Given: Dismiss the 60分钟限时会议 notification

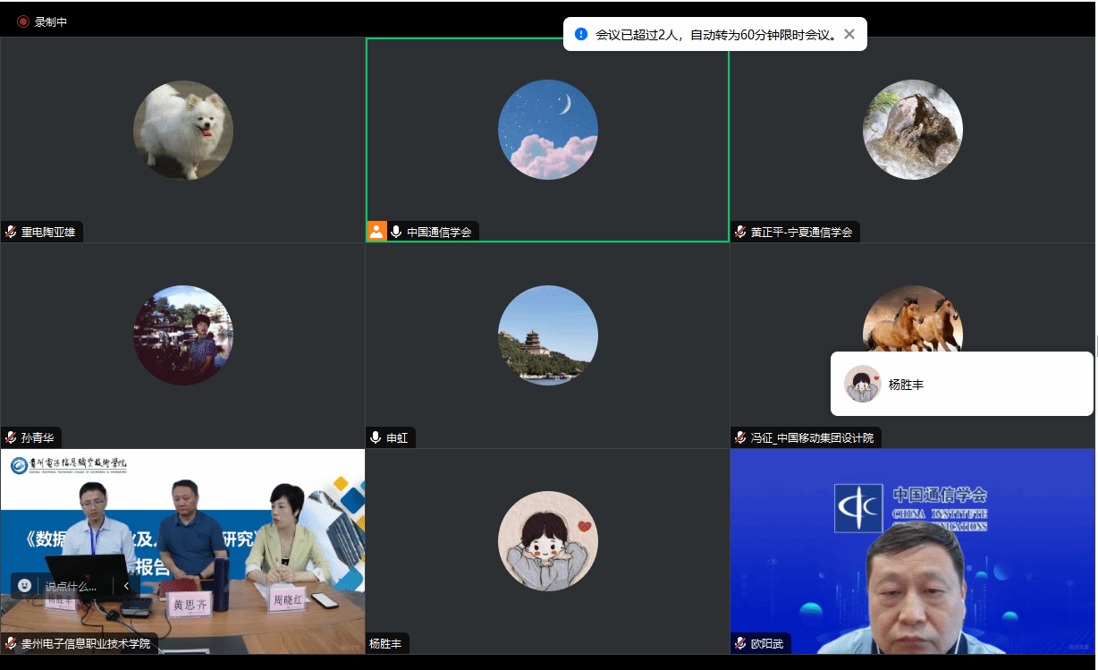Looking at the screenshot, I should click(849, 34).
